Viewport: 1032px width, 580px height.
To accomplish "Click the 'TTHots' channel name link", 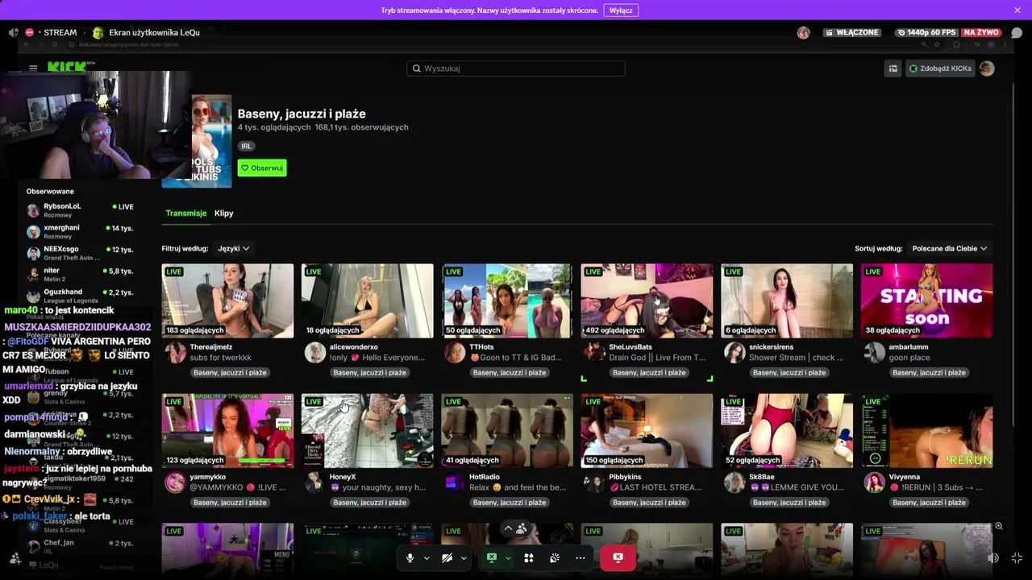I will 481,347.
